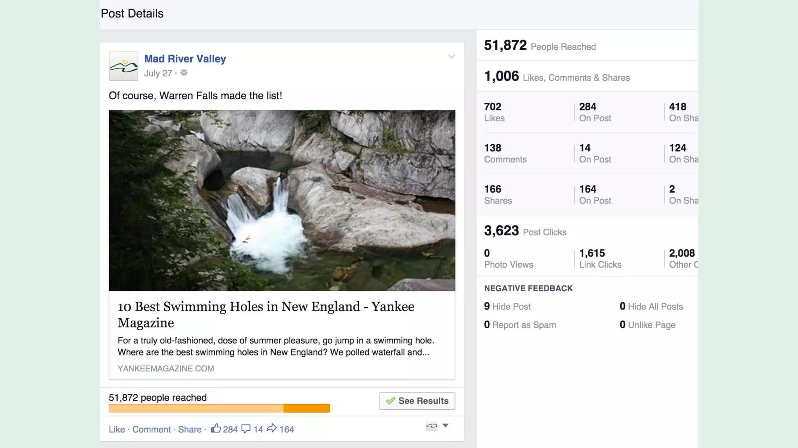Click the thumbs-up likes count icon
Screen dimensions: 798x448
216,429
